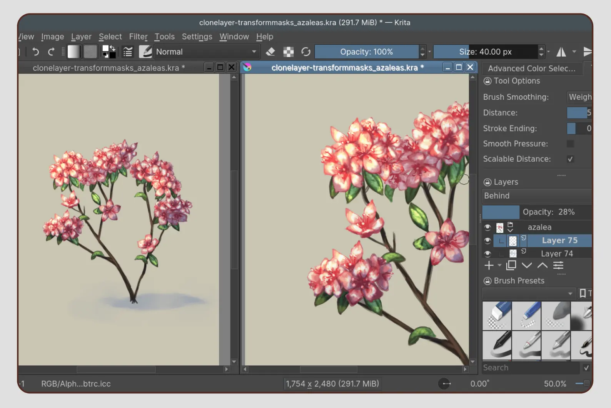Viewport: 611px width, 408px height.
Task: Open horizontal mirror options dropdown arrow
Action: pos(574,52)
